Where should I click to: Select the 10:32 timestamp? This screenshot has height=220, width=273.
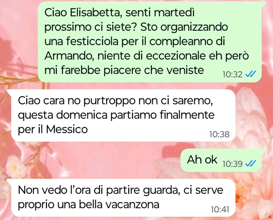click(x=232, y=75)
